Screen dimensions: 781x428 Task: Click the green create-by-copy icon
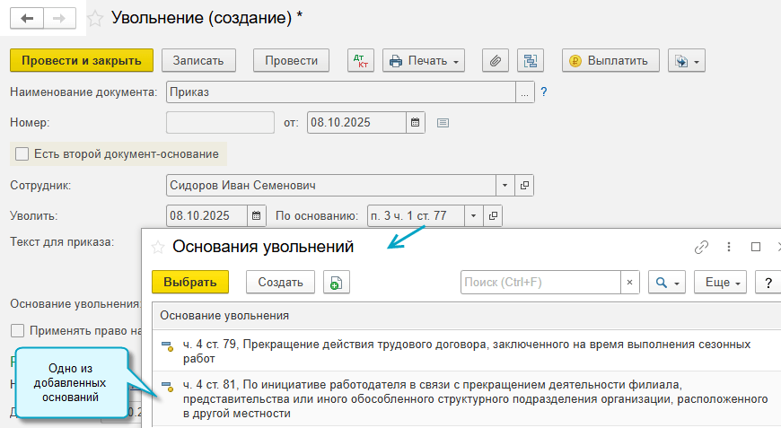tap(336, 282)
